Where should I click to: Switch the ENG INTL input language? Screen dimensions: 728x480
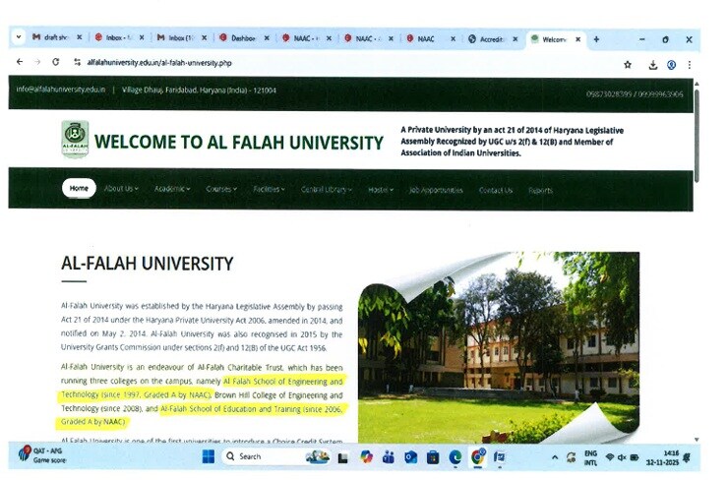point(590,458)
